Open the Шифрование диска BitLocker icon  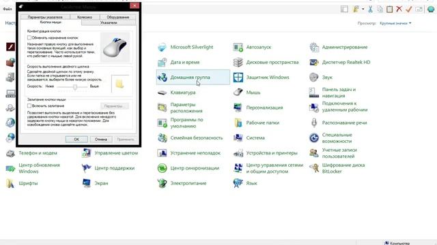(x=314, y=168)
